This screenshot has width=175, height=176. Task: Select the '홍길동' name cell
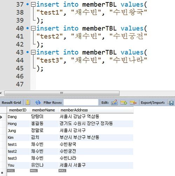(x=44, y=124)
